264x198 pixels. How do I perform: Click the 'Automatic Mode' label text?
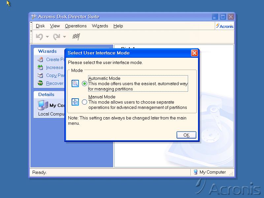[104, 78]
